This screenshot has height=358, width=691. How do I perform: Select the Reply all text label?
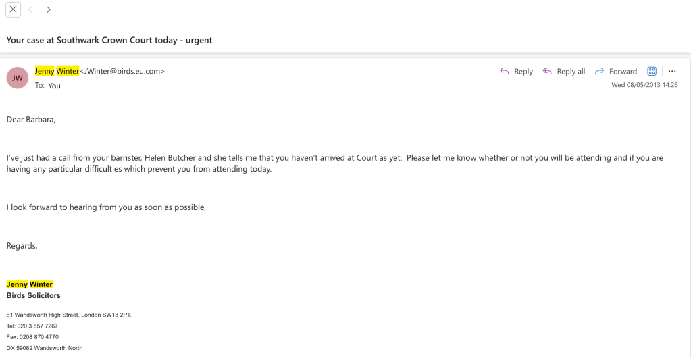571,72
